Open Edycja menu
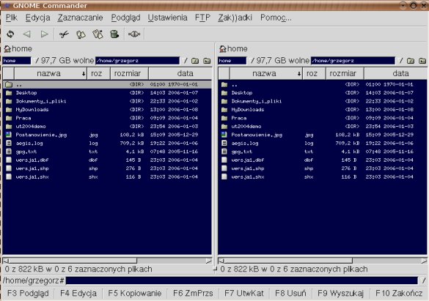The image size is (429, 301). [37, 18]
